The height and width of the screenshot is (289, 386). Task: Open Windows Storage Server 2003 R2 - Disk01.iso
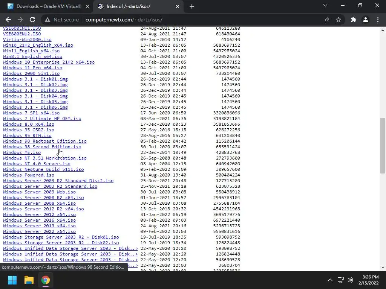(x=61, y=237)
